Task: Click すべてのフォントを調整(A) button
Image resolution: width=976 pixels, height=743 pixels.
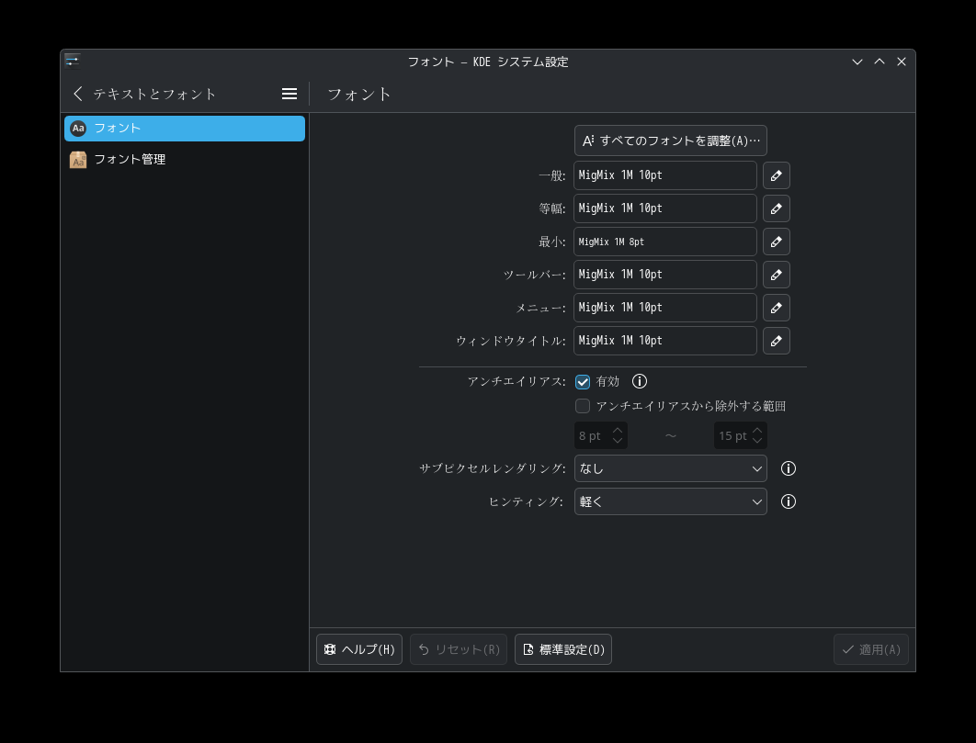Action: pyautogui.click(x=670, y=141)
